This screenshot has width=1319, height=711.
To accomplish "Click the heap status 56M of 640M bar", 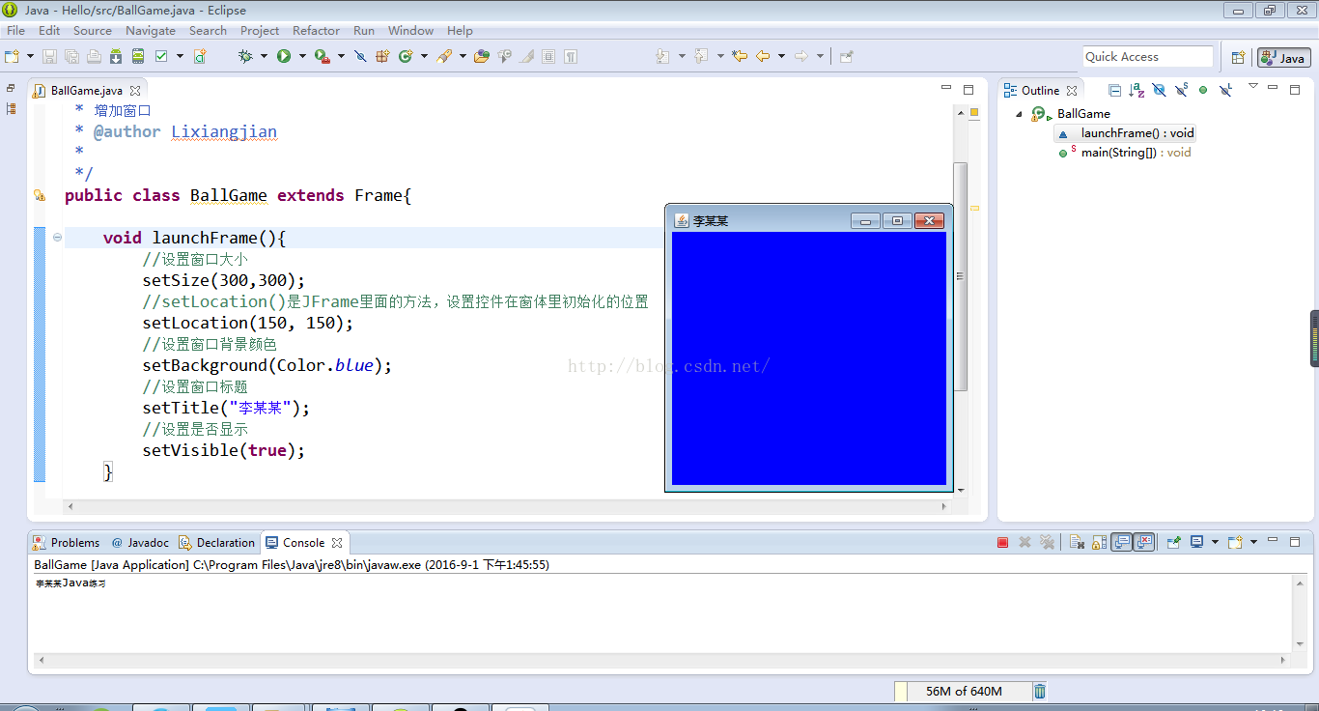I will pos(964,691).
